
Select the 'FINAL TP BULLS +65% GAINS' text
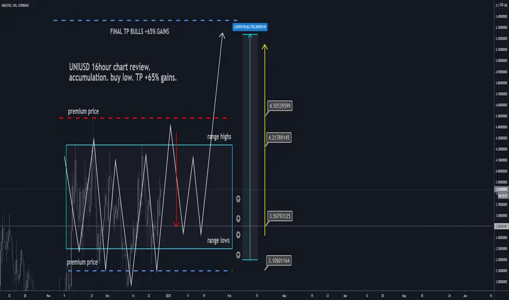tap(140, 32)
